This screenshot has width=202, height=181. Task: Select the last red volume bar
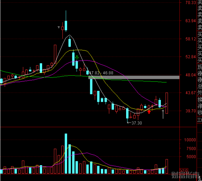click(x=167, y=166)
